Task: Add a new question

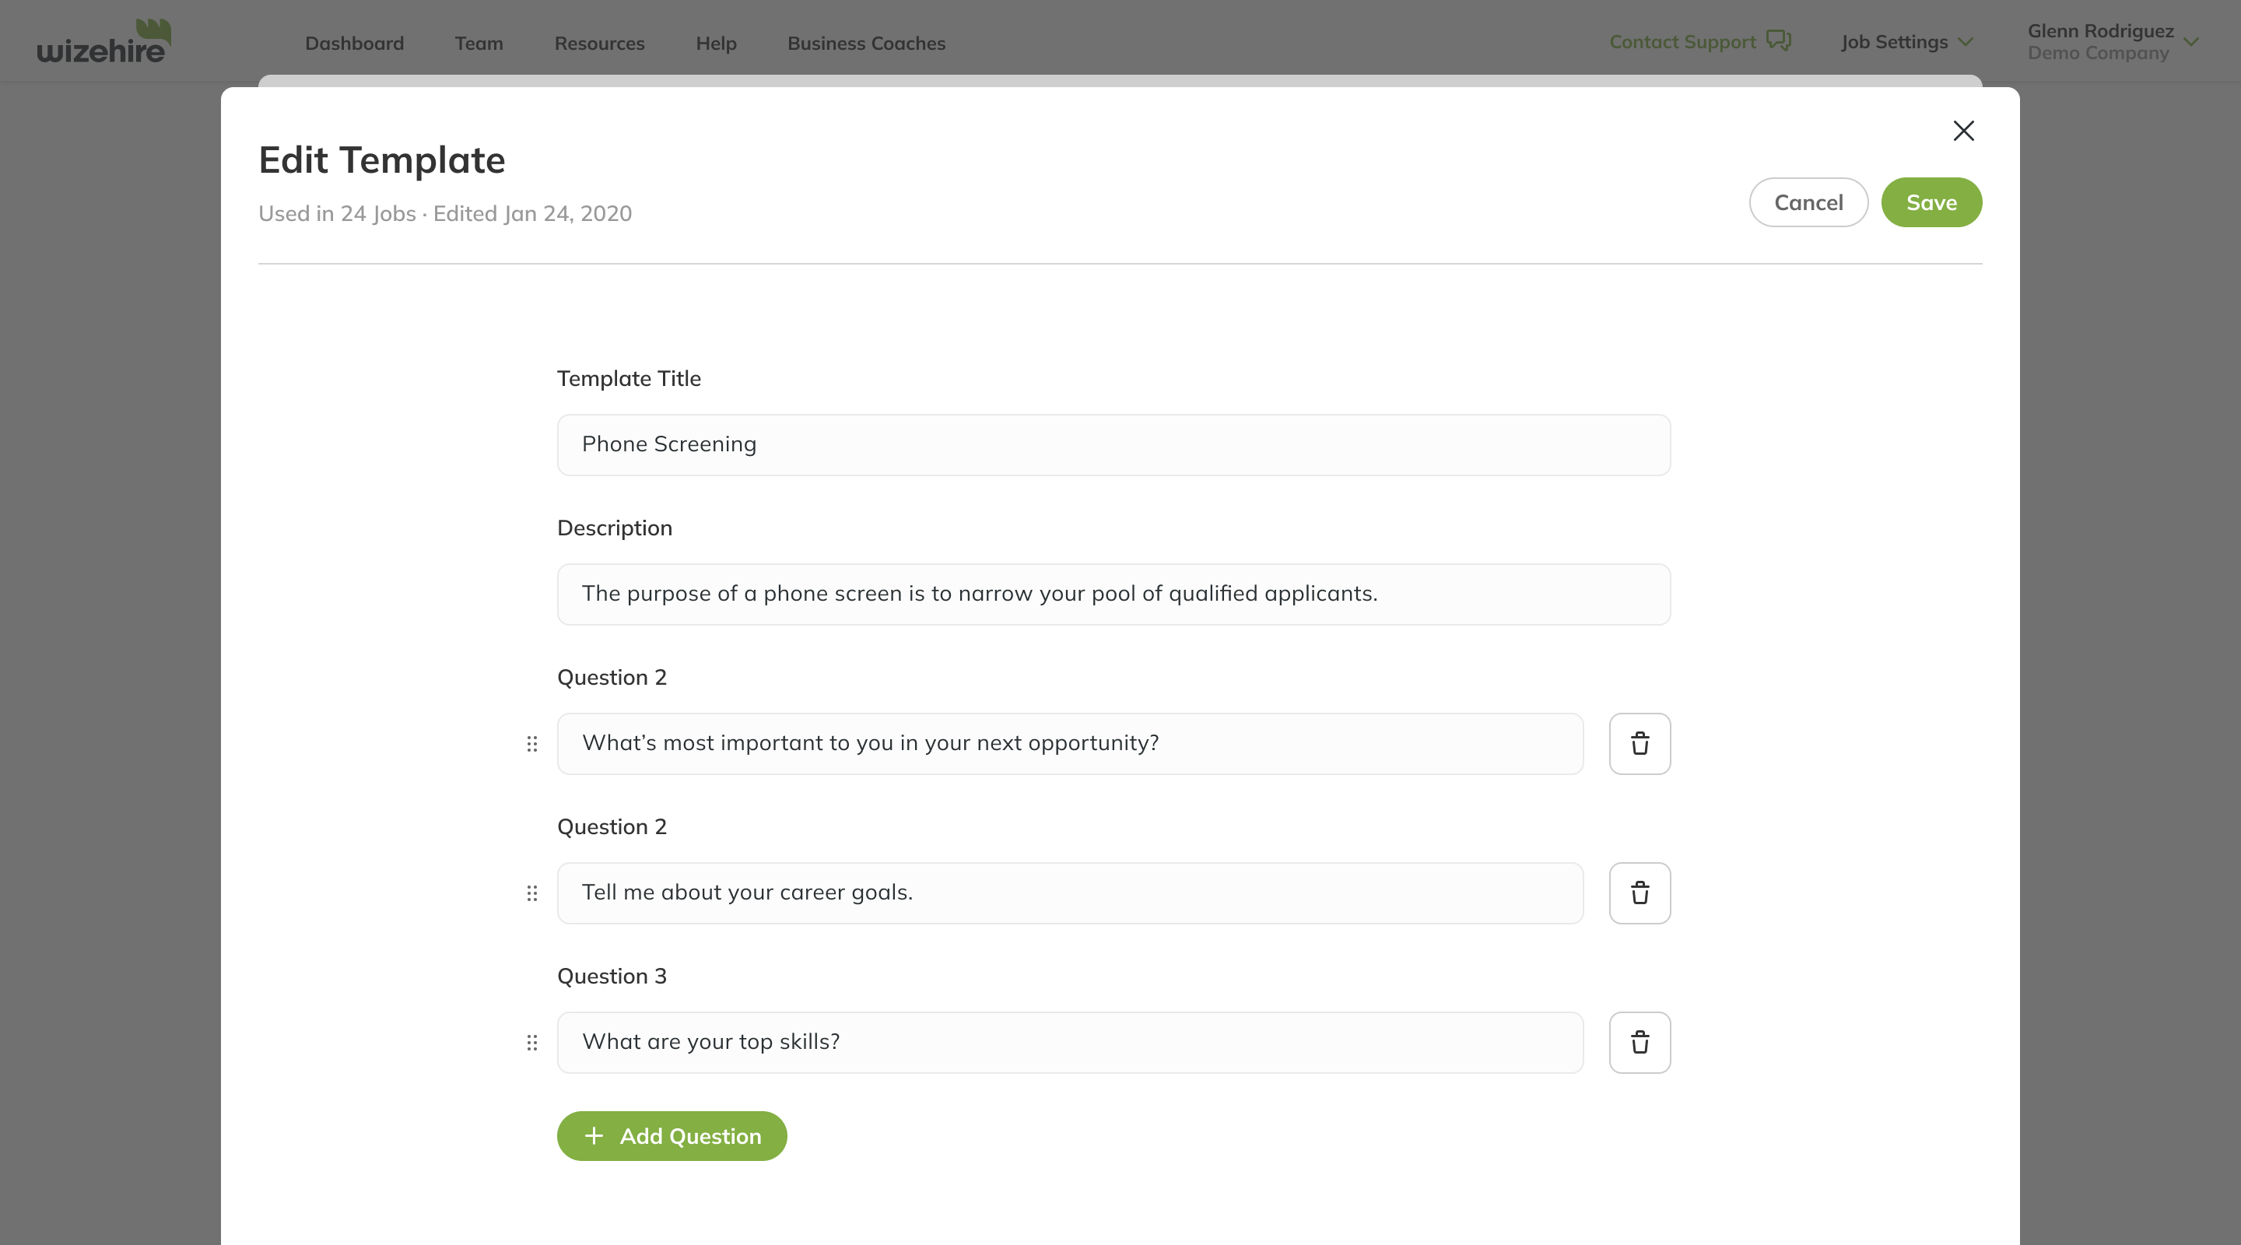Action: coord(672,1135)
